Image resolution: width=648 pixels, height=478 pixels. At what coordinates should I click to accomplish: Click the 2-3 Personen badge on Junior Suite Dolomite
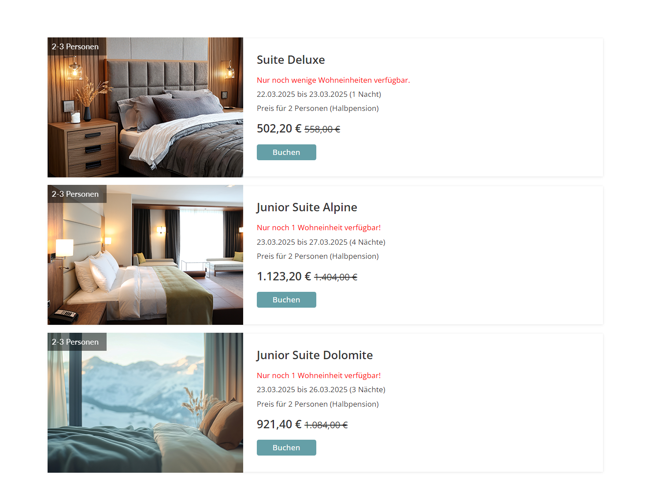point(77,342)
